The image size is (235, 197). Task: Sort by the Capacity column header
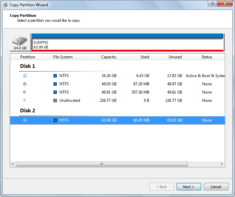[101, 57]
